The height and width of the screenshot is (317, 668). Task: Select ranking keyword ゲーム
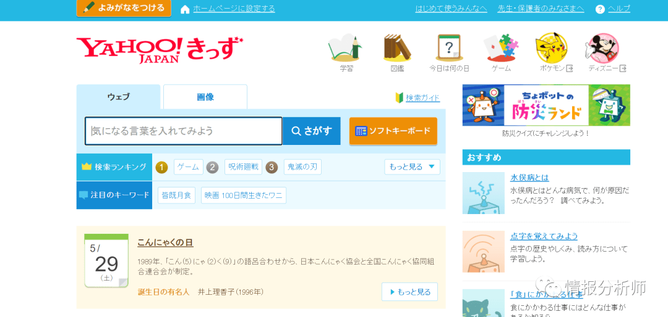point(188,167)
